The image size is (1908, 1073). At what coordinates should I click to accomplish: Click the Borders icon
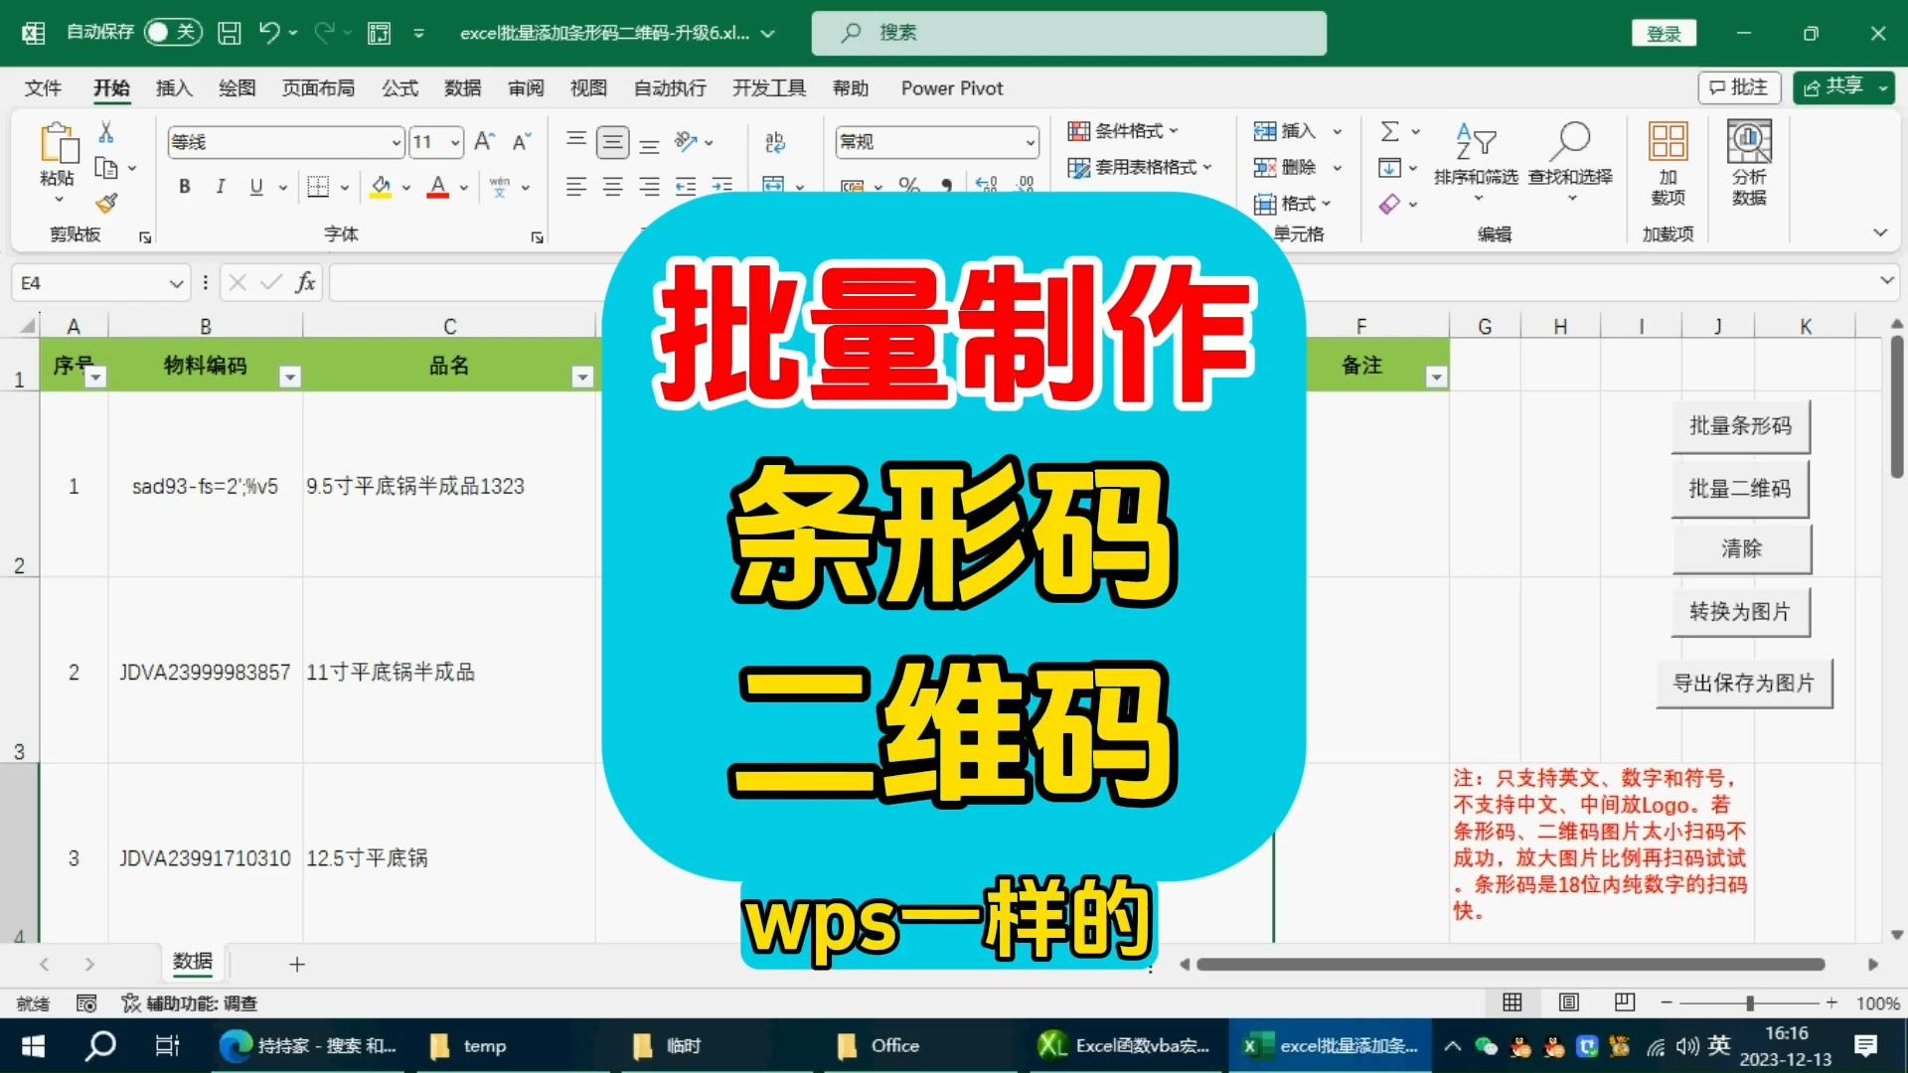318,187
